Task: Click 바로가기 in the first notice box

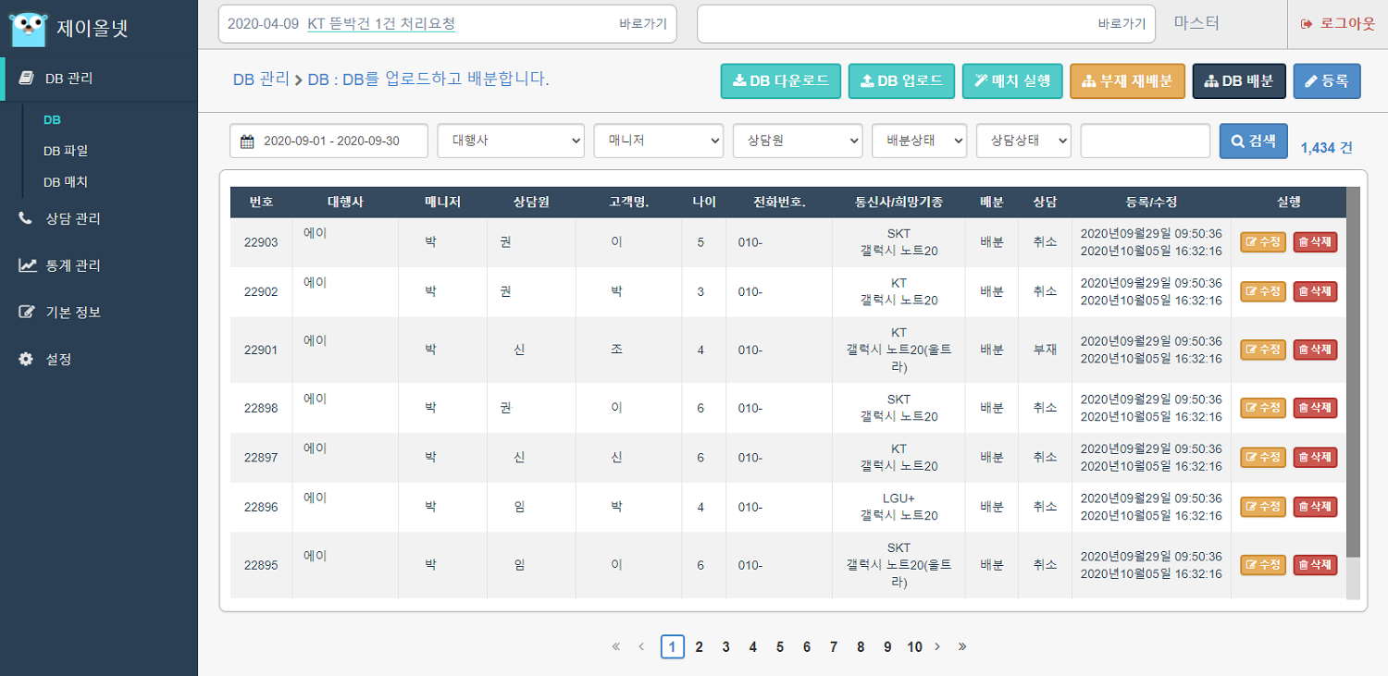Action: [643, 24]
